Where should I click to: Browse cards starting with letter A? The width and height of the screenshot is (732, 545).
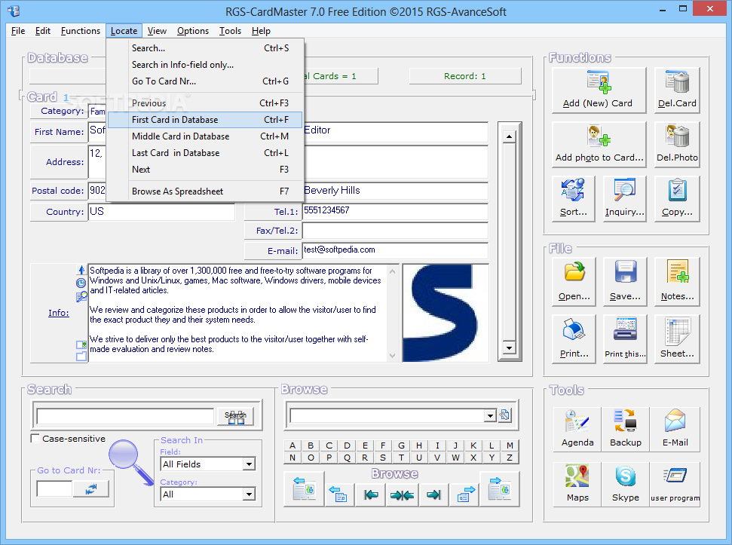pyautogui.click(x=292, y=445)
